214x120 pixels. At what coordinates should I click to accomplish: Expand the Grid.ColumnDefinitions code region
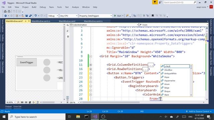point(91,65)
